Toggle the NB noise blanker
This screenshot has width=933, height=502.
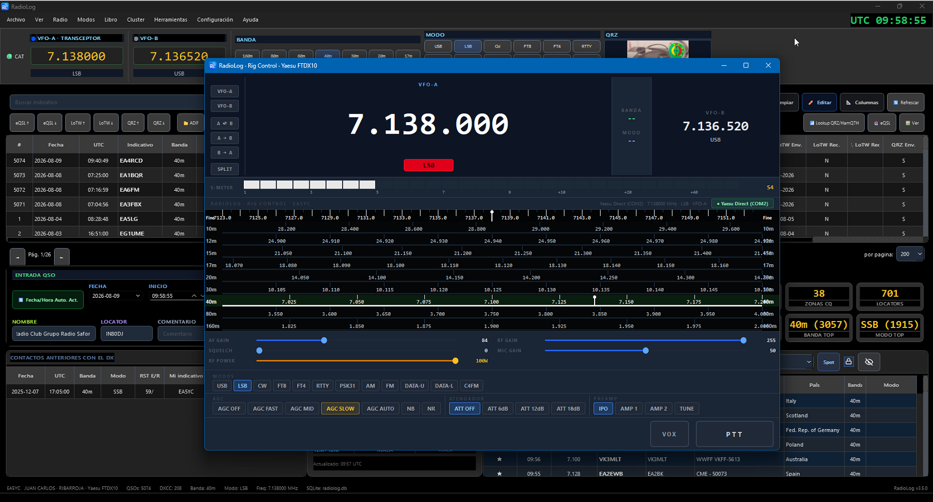pyautogui.click(x=411, y=409)
